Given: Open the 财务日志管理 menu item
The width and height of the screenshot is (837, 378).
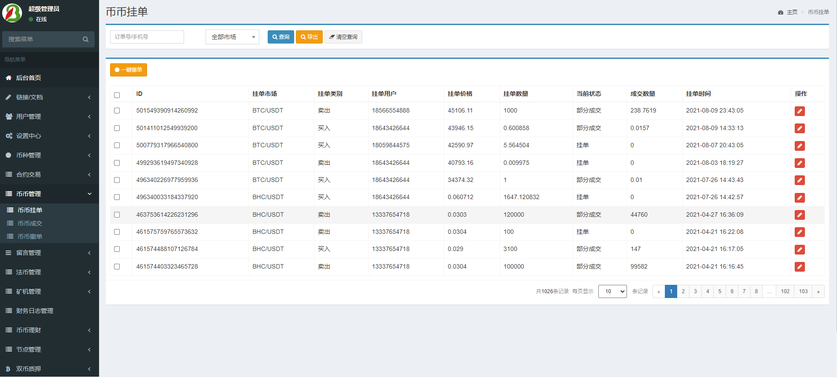Looking at the screenshot, I should pos(34,311).
